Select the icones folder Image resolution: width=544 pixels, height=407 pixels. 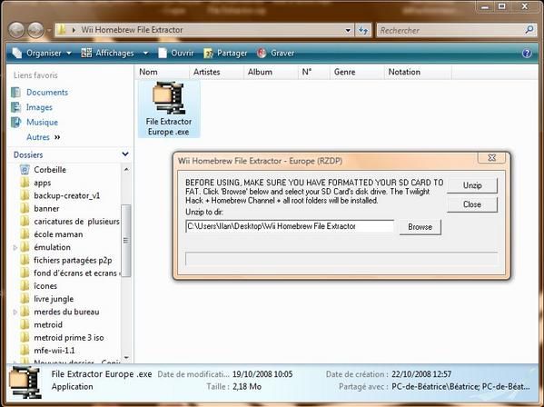(45, 286)
